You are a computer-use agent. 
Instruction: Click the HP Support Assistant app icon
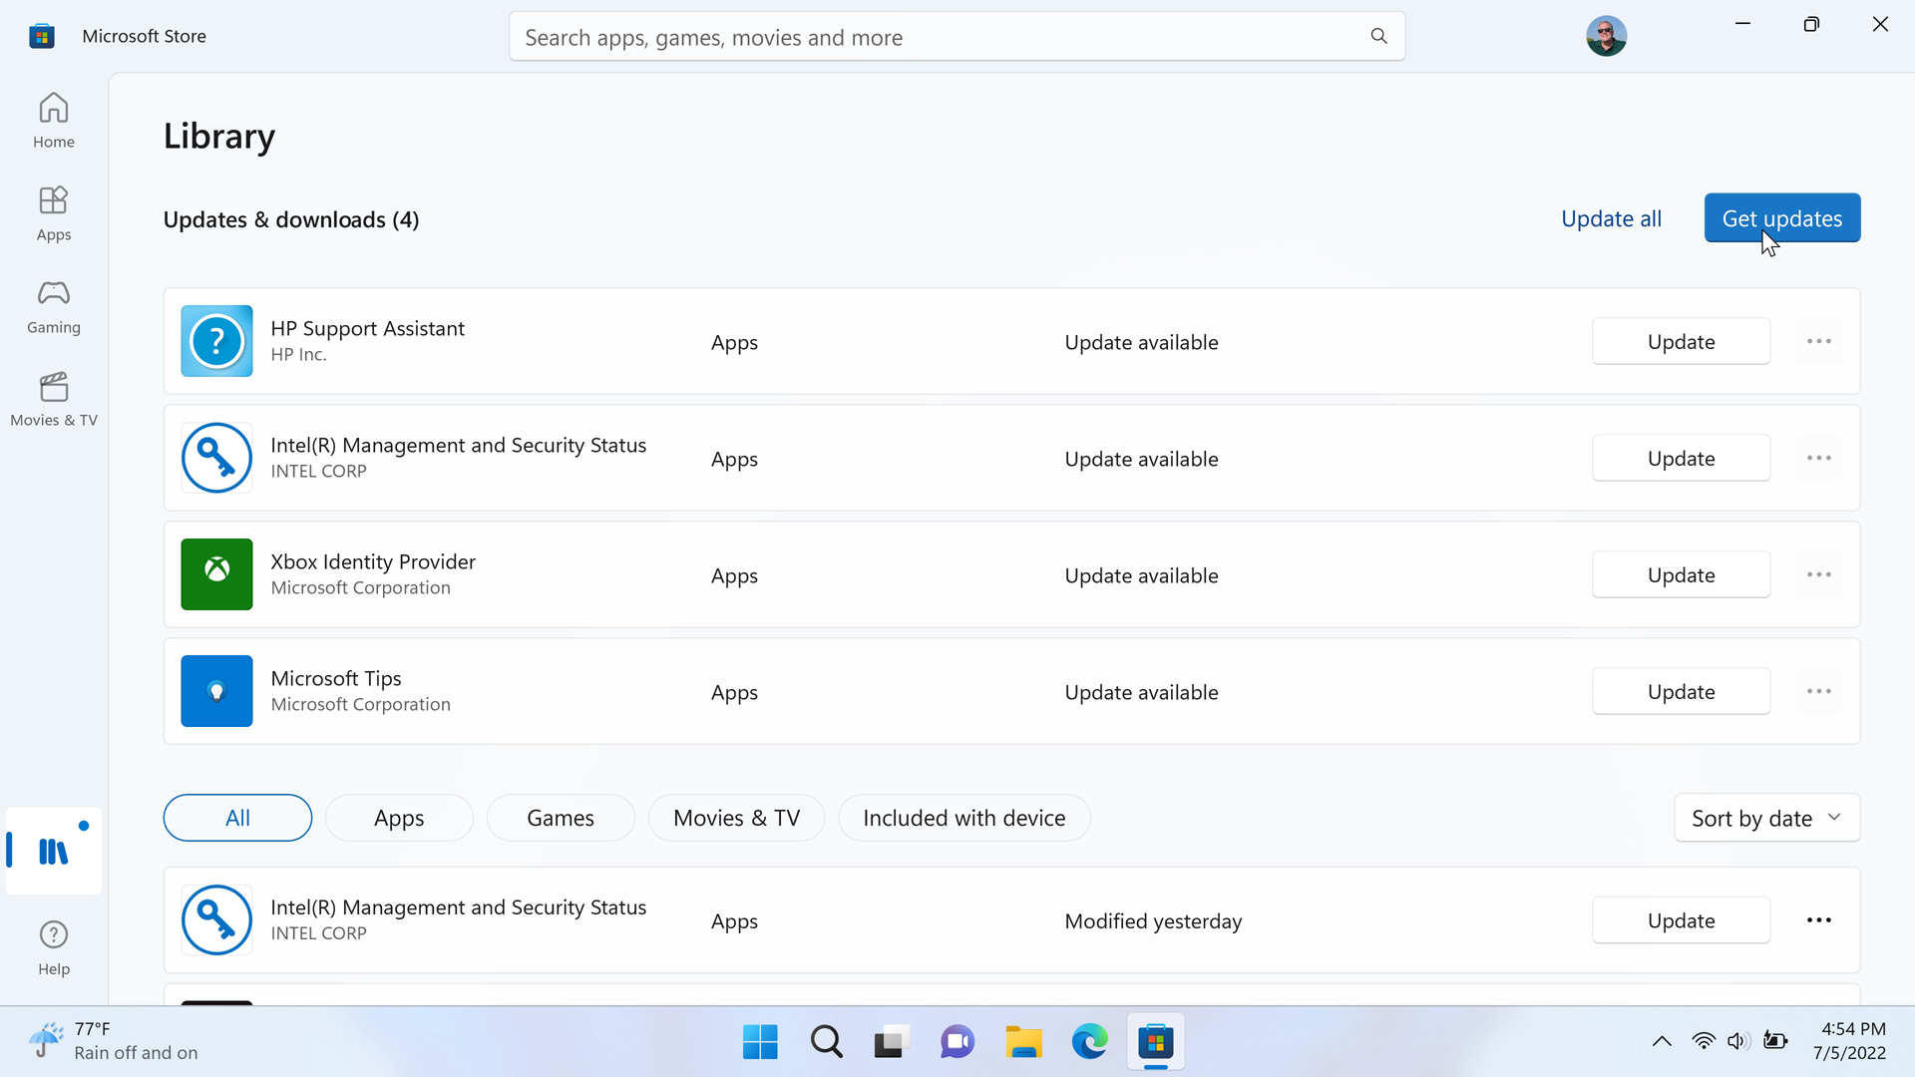pyautogui.click(x=216, y=341)
